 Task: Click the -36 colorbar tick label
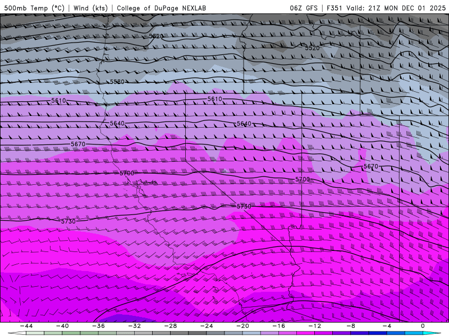[x=98, y=326]
